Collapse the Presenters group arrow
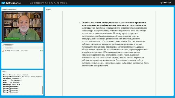Screen dimensions: 175x98 [x=3, y=48]
